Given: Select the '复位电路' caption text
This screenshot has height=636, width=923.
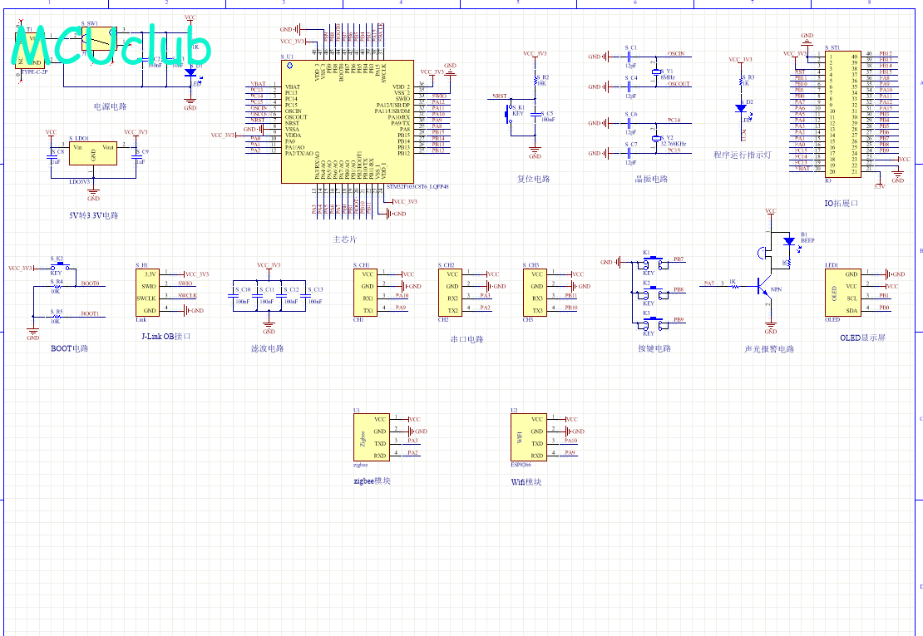Looking at the screenshot, I should click(x=533, y=179).
